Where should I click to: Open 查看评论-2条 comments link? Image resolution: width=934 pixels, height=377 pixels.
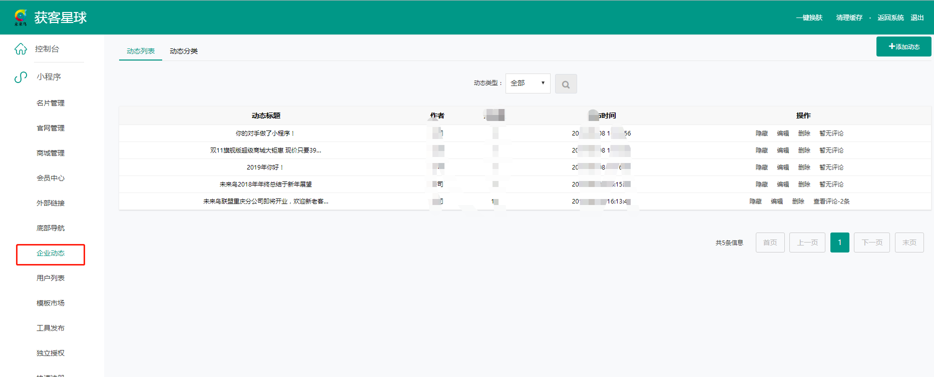pos(831,201)
